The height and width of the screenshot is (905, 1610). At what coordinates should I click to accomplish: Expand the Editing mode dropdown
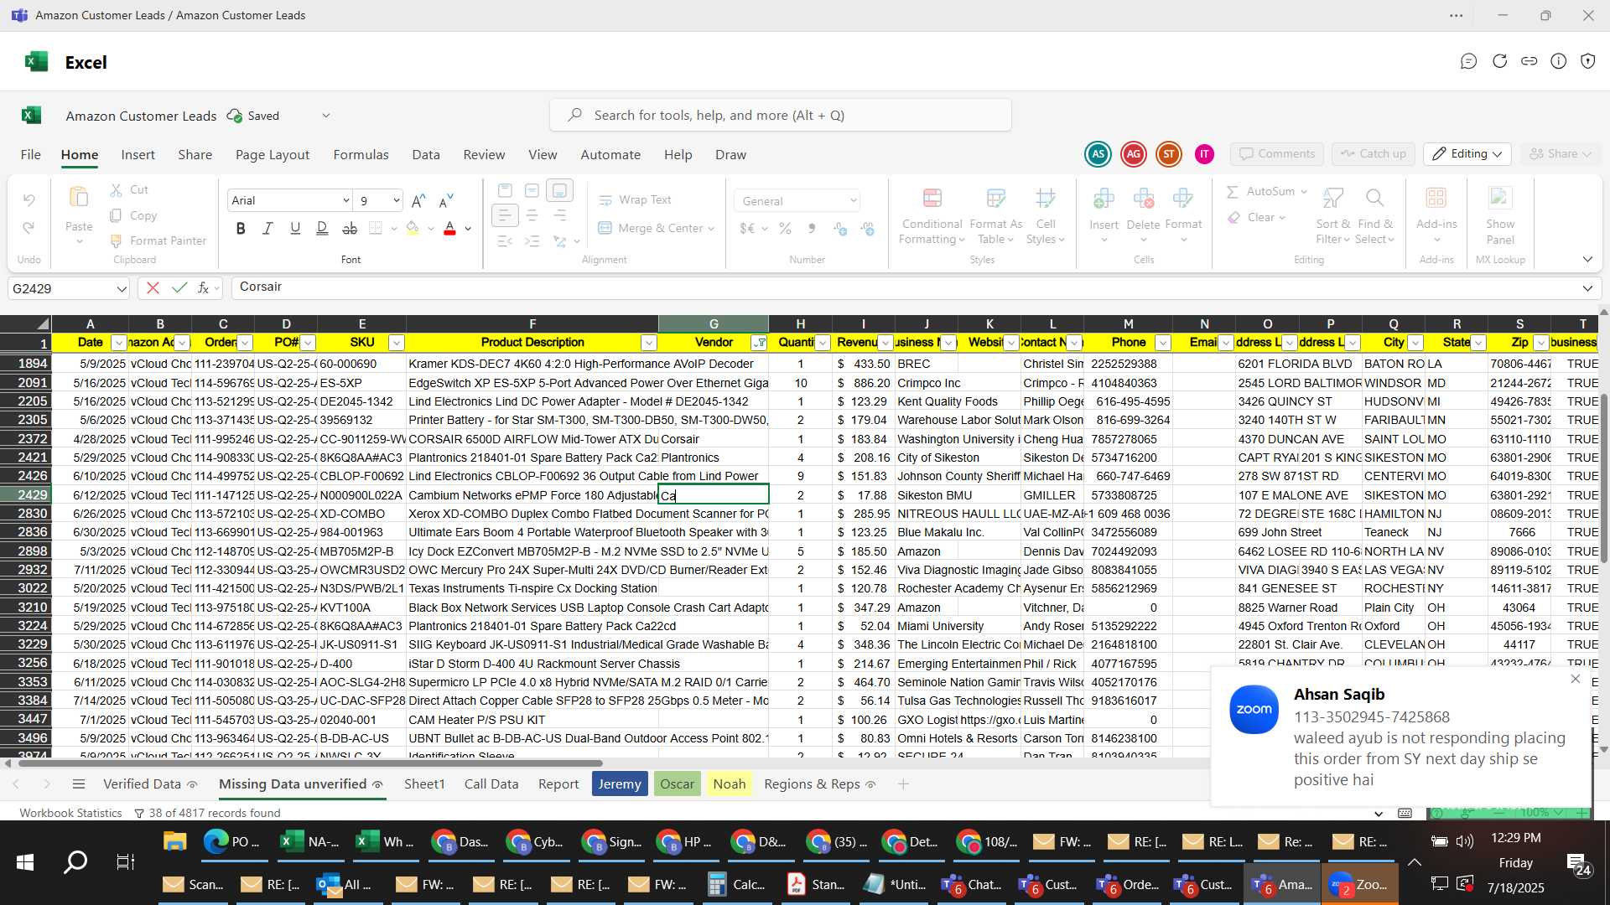(x=1467, y=154)
